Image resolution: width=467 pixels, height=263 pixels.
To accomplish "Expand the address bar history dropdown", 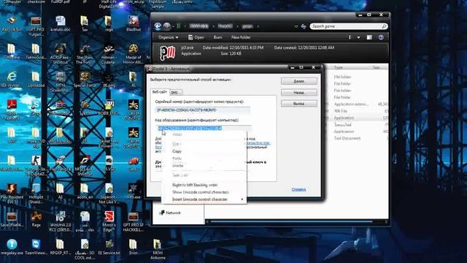I will tap(296, 26).
